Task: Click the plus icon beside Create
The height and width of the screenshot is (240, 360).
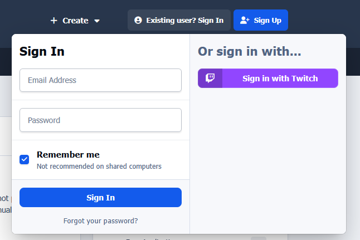Action: point(53,21)
